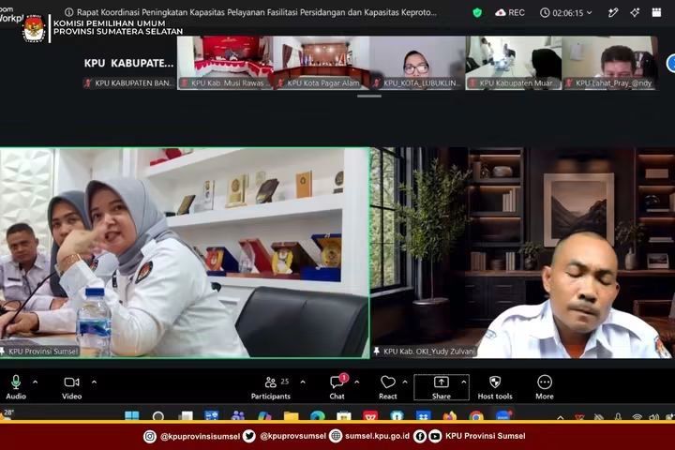Click KPU Provinsi Sumsel main video
The width and height of the screenshot is (675, 450).
(185, 253)
